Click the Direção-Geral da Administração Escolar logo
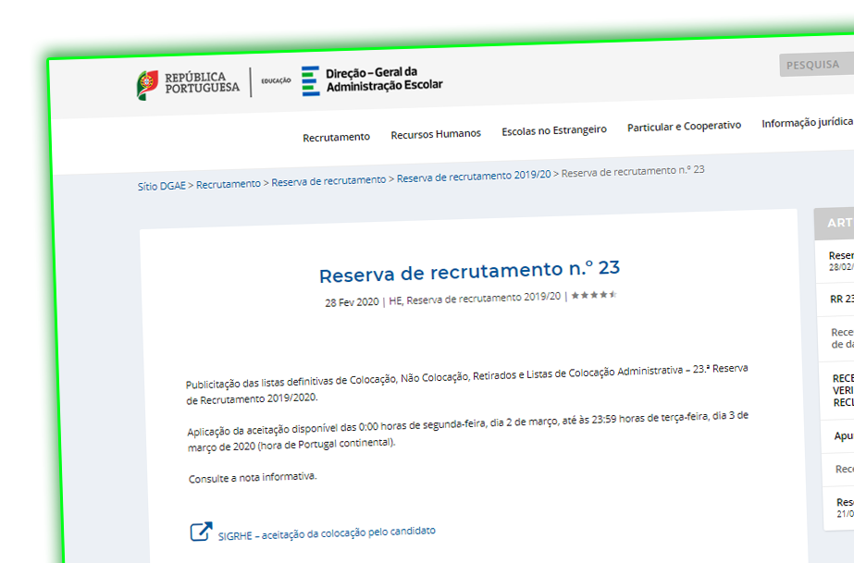854x563 pixels. click(x=370, y=80)
